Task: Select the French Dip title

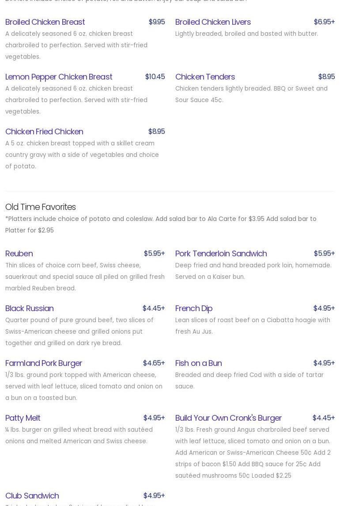Action: pos(194,308)
